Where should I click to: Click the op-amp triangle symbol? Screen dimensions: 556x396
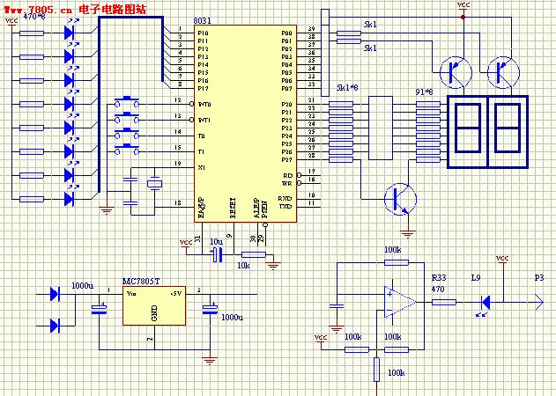point(399,302)
